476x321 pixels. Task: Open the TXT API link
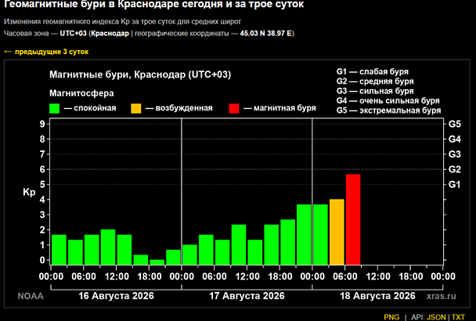pyautogui.click(x=458, y=317)
